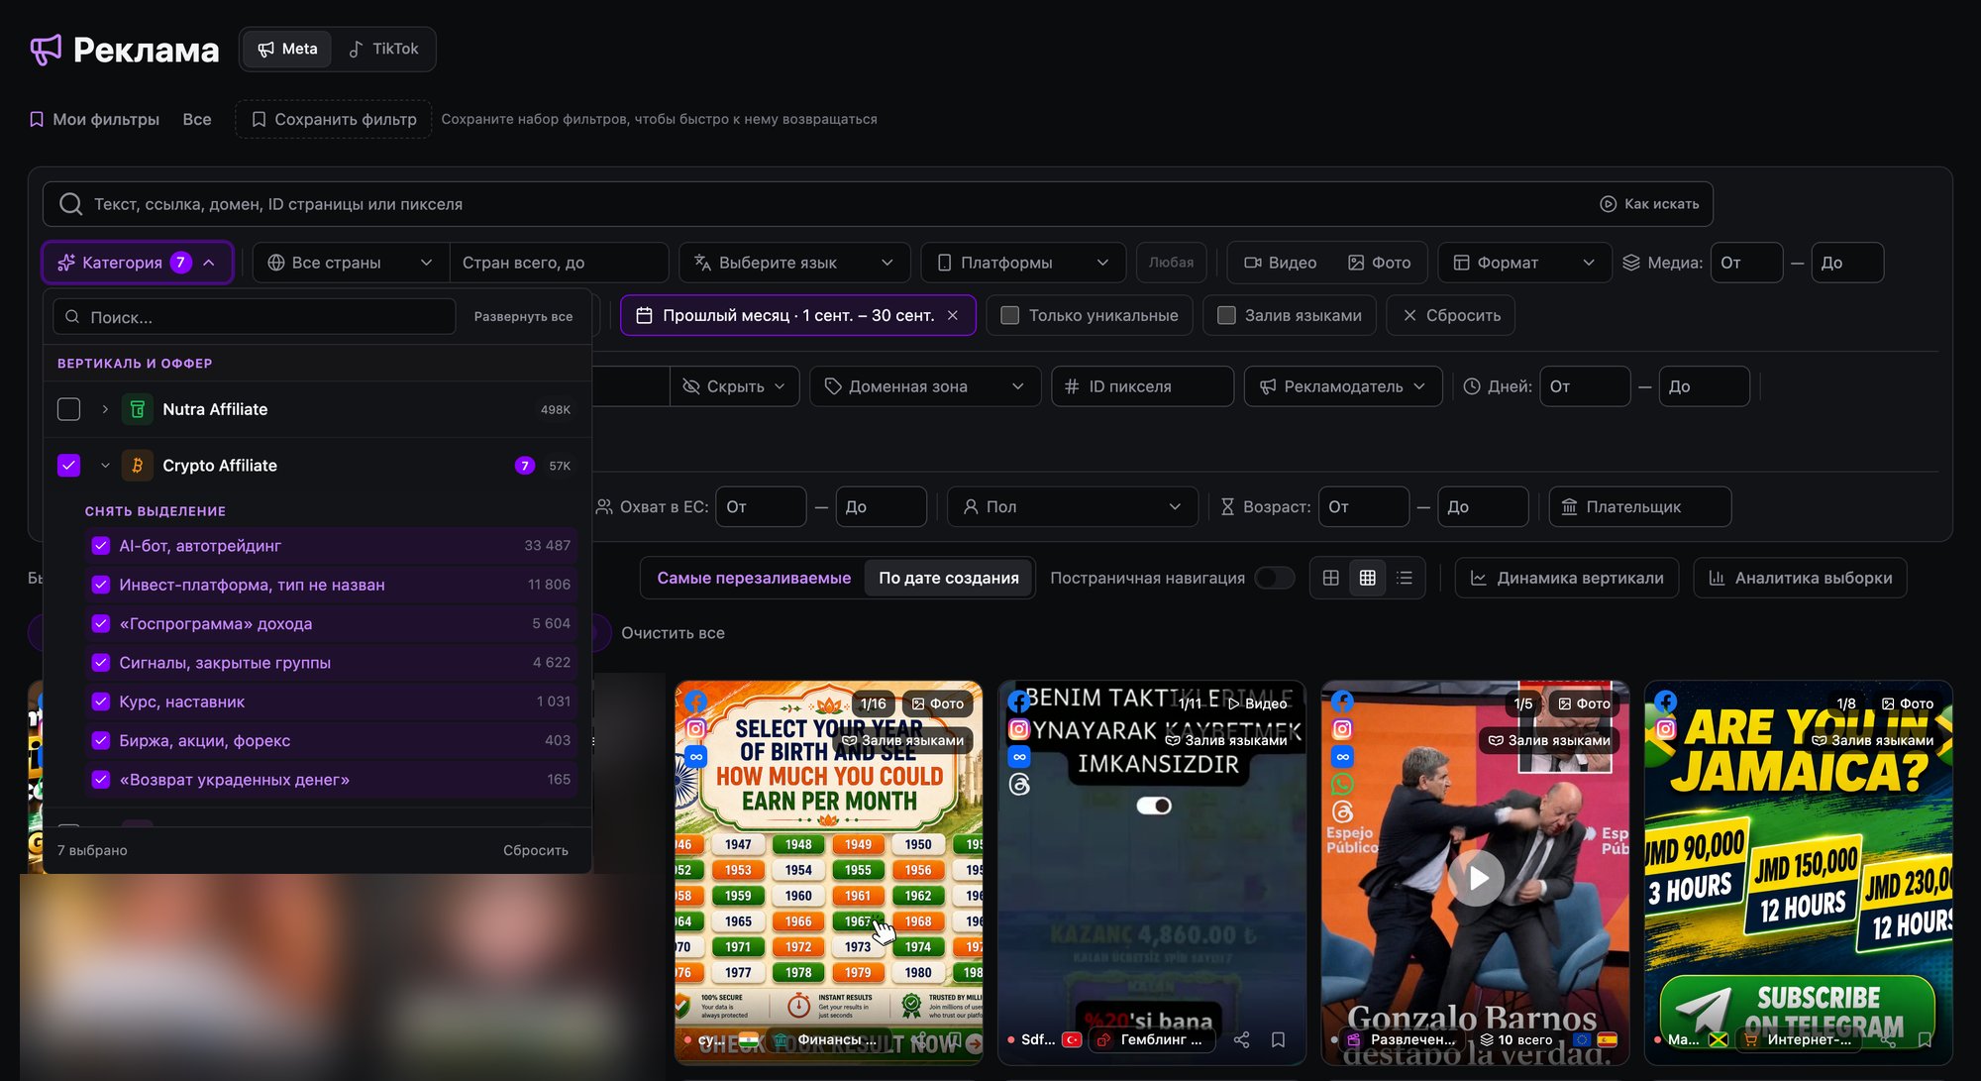
Task: Click the Фото media type filter
Action: pyautogui.click(x=1379, y=263)
